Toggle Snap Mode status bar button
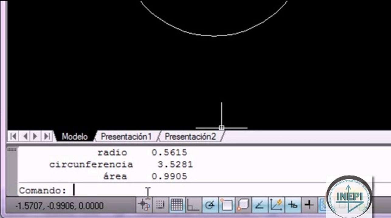Viewport: 391px width, 218px height. (x=160, y=205)
